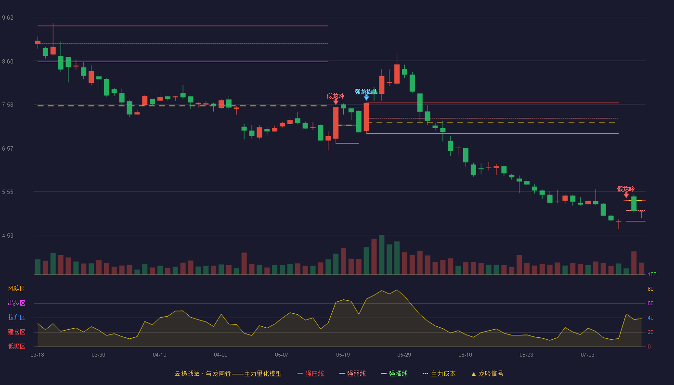The width and height of the screenshot is (674, 385).
Task: Hide the 强弱线 dotted line series
Action: [352, 373]
